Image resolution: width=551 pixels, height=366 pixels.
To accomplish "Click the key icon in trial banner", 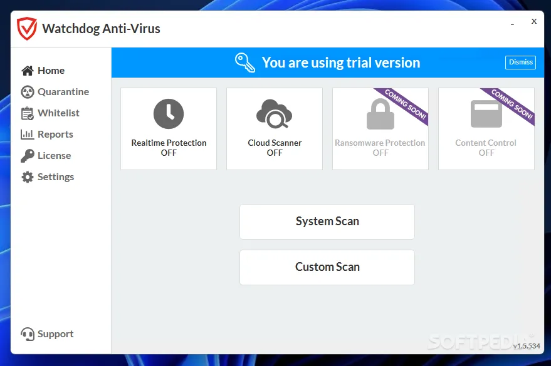I will click(x=244, y=63).
